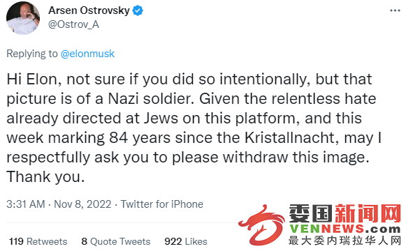Click the "Thank you." closing line
Viewport: 406px width, 251px height.
(45, 177)
